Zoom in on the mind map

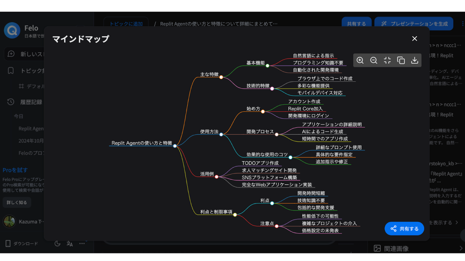tap(360, 60)
